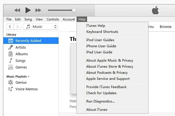
Task: Open the Genius playlist
Action: click(31, 83)
